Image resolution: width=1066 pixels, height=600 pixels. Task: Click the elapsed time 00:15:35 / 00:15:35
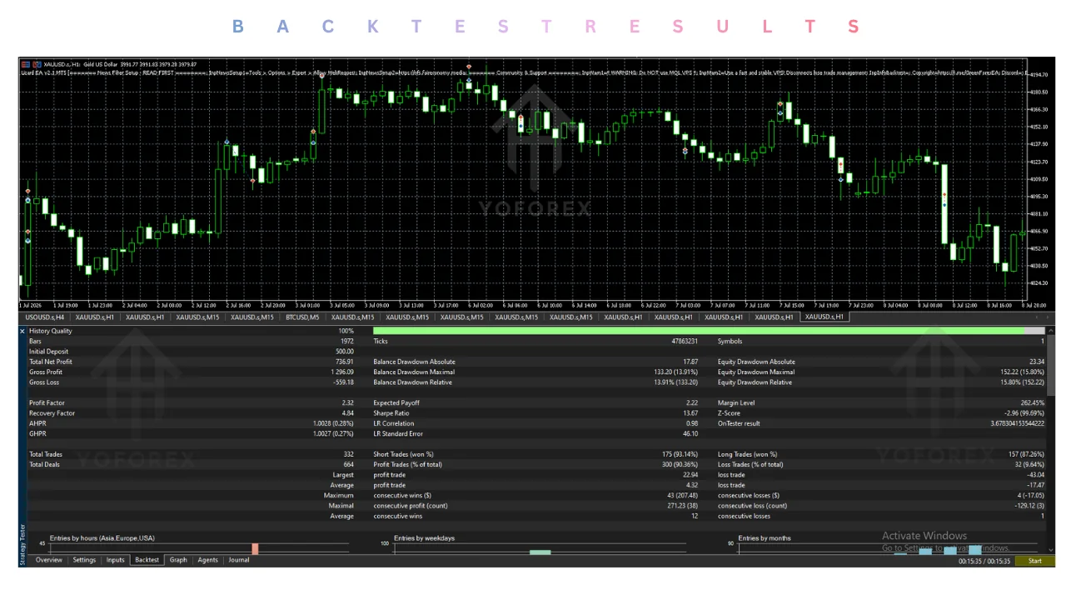coord(984,561)
